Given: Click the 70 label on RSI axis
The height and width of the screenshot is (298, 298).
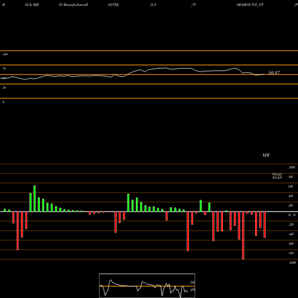Looking at the screenshot, I should pyautogui.click(x=4, y=69).
